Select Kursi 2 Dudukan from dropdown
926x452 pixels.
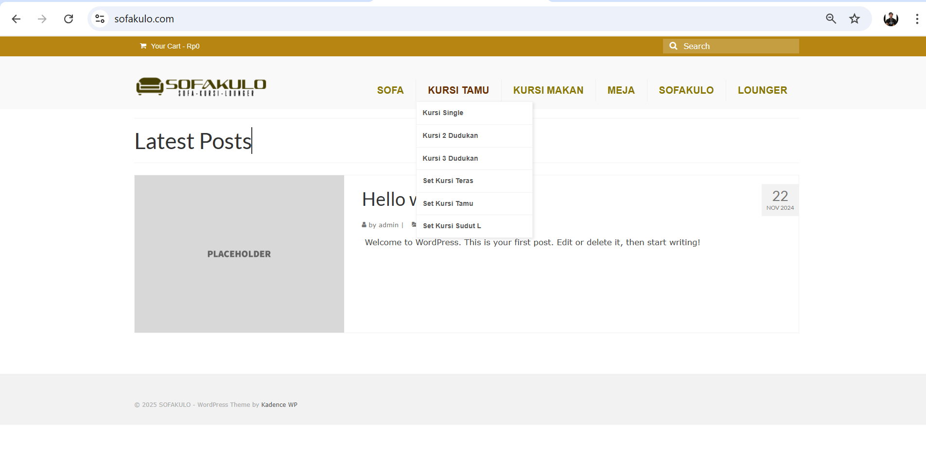(x=474, y=136)
